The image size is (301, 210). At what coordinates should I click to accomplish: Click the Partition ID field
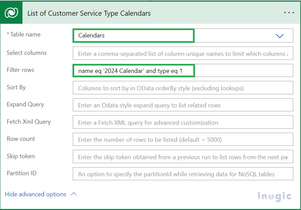pyautogui.click(x=183, y=174)
